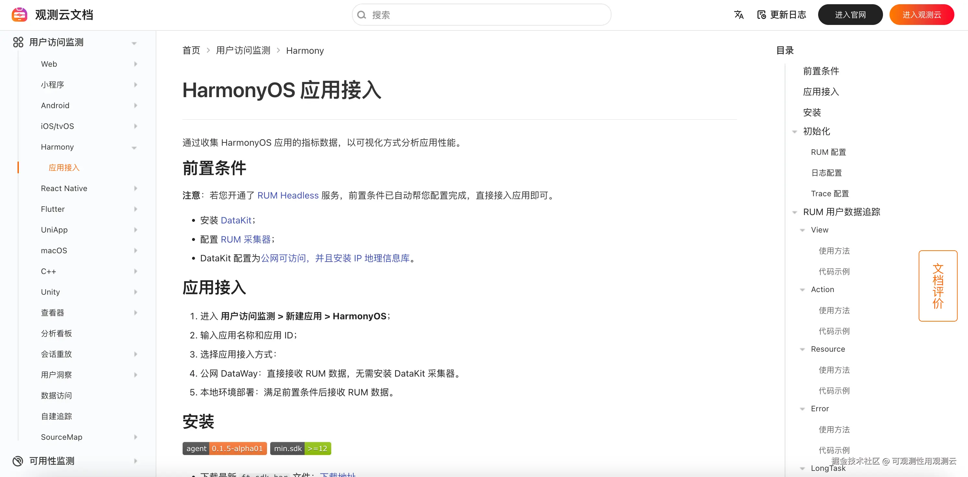Collapse 初始化 in the table of contents
Image resolution: width=968 pixels, height=477 pixels.
click(794, 131)
